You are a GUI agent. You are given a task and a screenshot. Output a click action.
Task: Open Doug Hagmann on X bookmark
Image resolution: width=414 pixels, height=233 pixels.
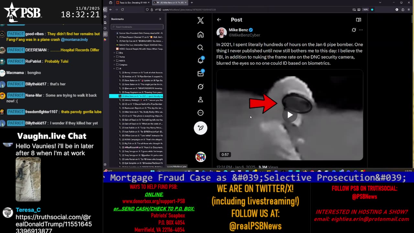(140, 92)
